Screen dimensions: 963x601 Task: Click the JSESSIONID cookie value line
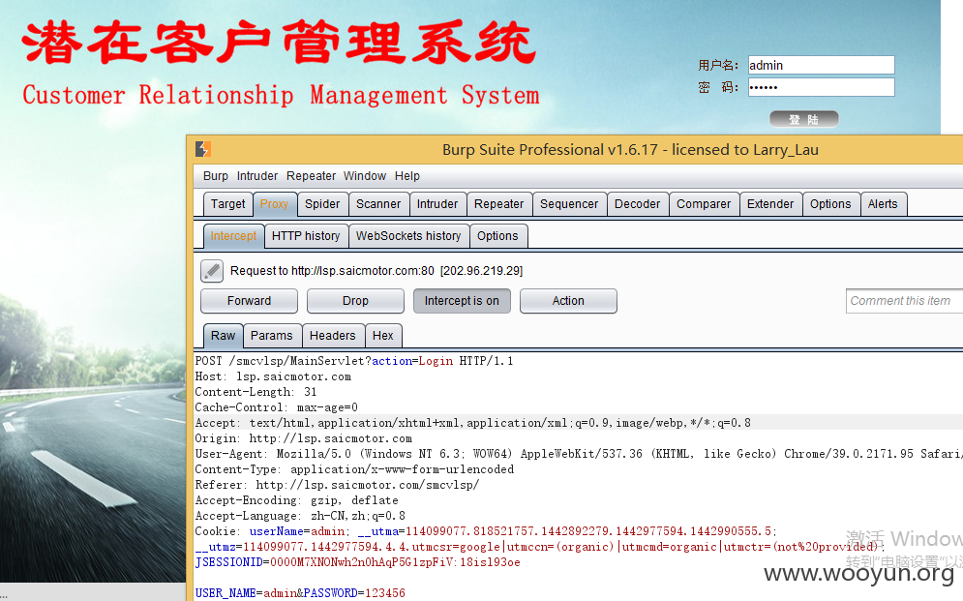tap(357, 562)
